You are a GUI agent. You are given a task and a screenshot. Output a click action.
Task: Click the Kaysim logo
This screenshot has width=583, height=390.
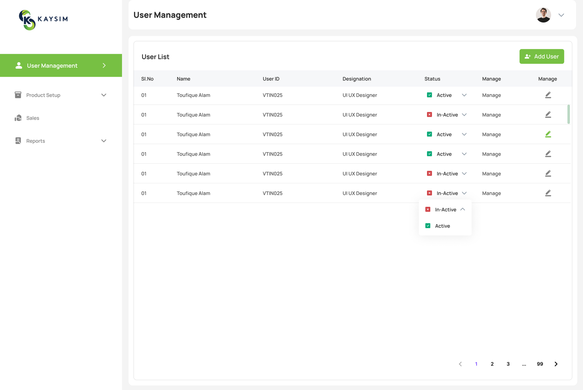point(43,20)
